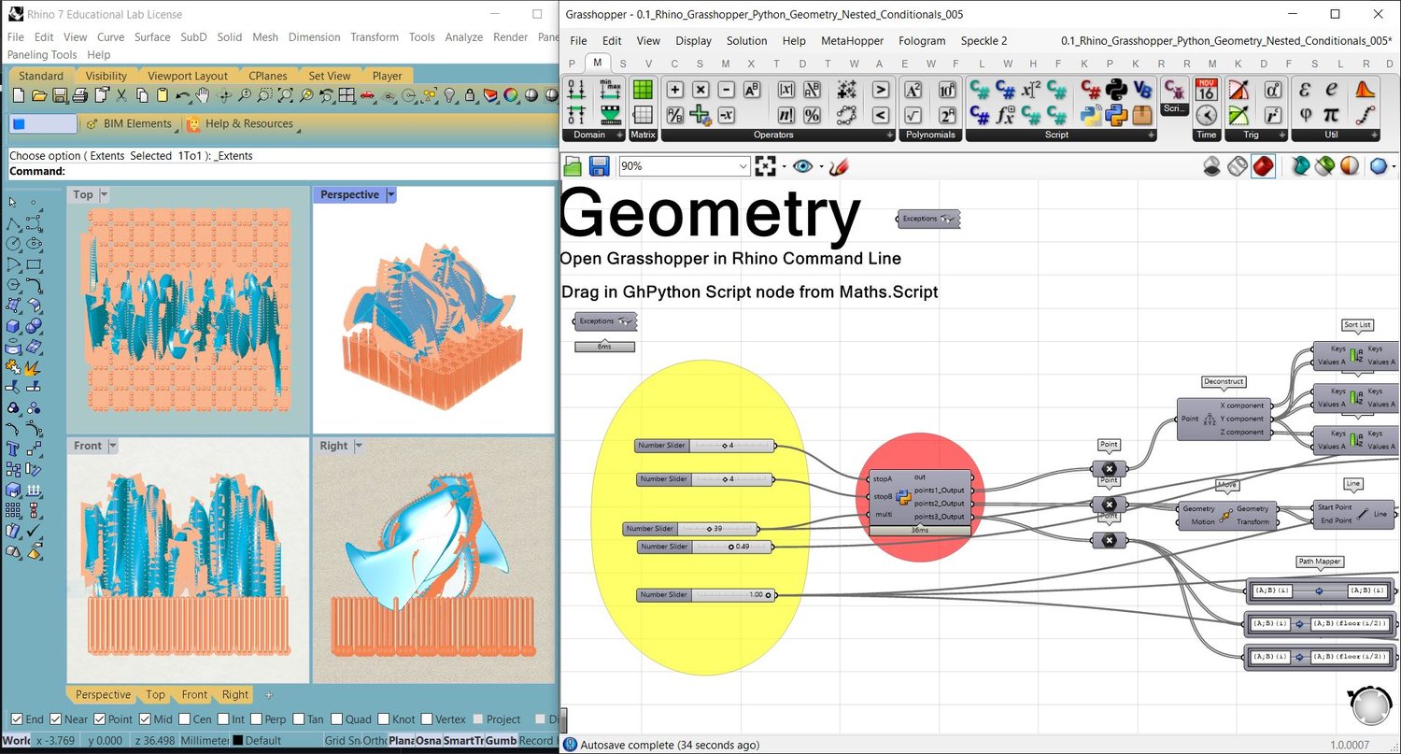This screenshot has width=1401, height=754.
Task: Switch to the Visibility toolbar tab
Action: pos(106,76)
